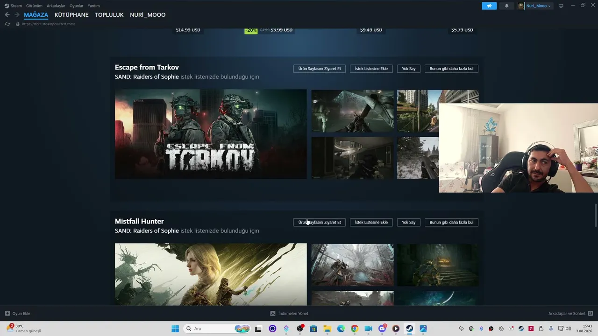The image size is (598, 336).
Task: Go back with the Steam back arrow
Action: pos(7,15)
